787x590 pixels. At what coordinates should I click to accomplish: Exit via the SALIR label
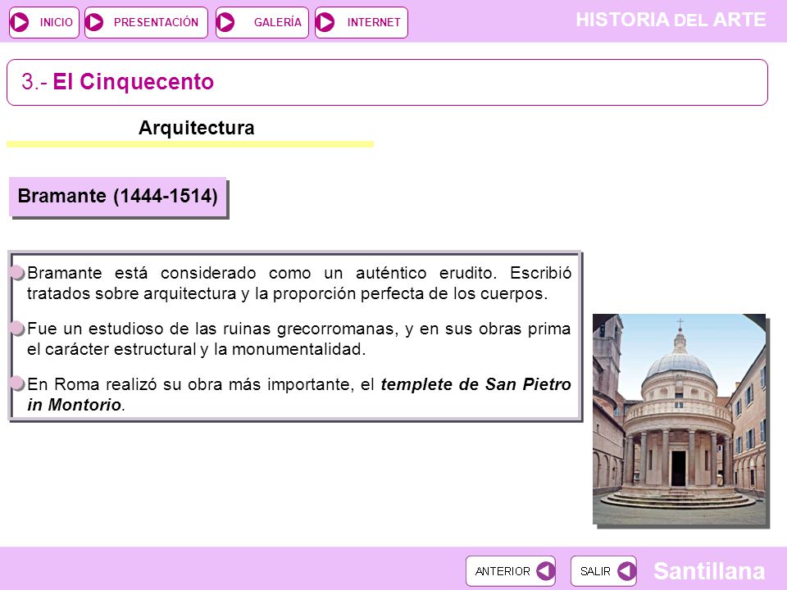point(595,571)
